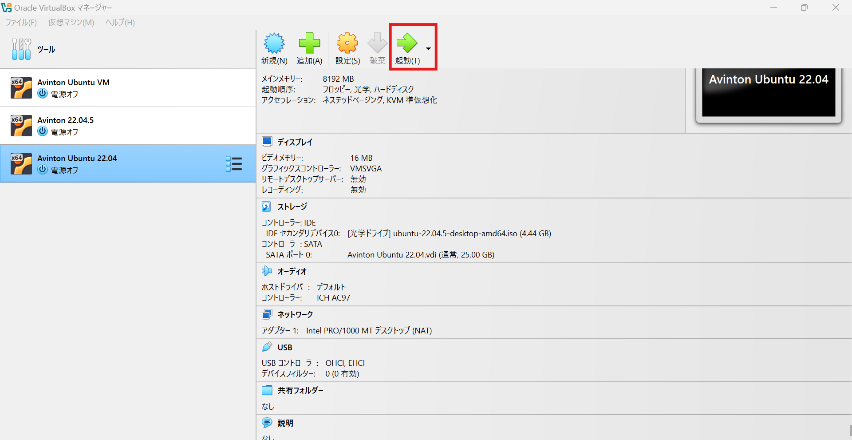
Task: Open the dropdown arrow beside 起動(T)
Action: [428, 49]
